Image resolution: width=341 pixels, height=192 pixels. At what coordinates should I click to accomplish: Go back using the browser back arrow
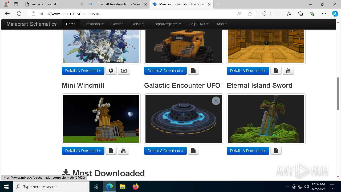tap(7, 14)
